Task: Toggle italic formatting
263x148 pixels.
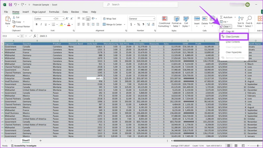Action: (x=41, y=24)
